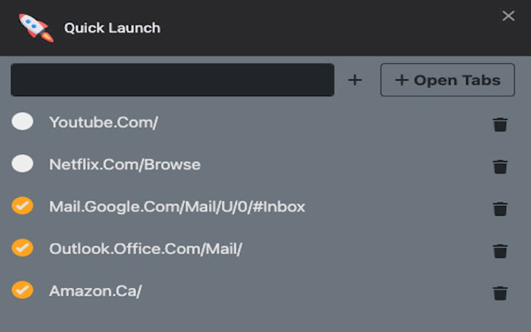Delete the Youtube.Com/ entry
The height and width of the screenshot is (332, 531).
click(x=500, y=124)
